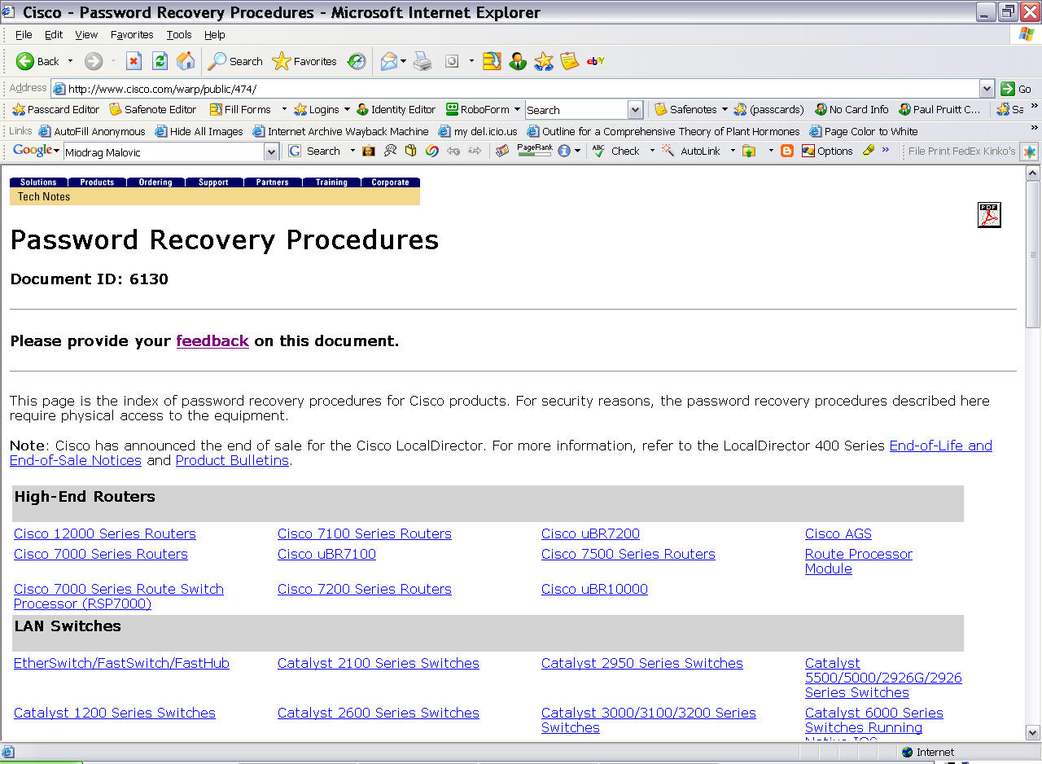Open the Edit menu
The height and width of the screenshot is (764, 1042).
point(54,35)
